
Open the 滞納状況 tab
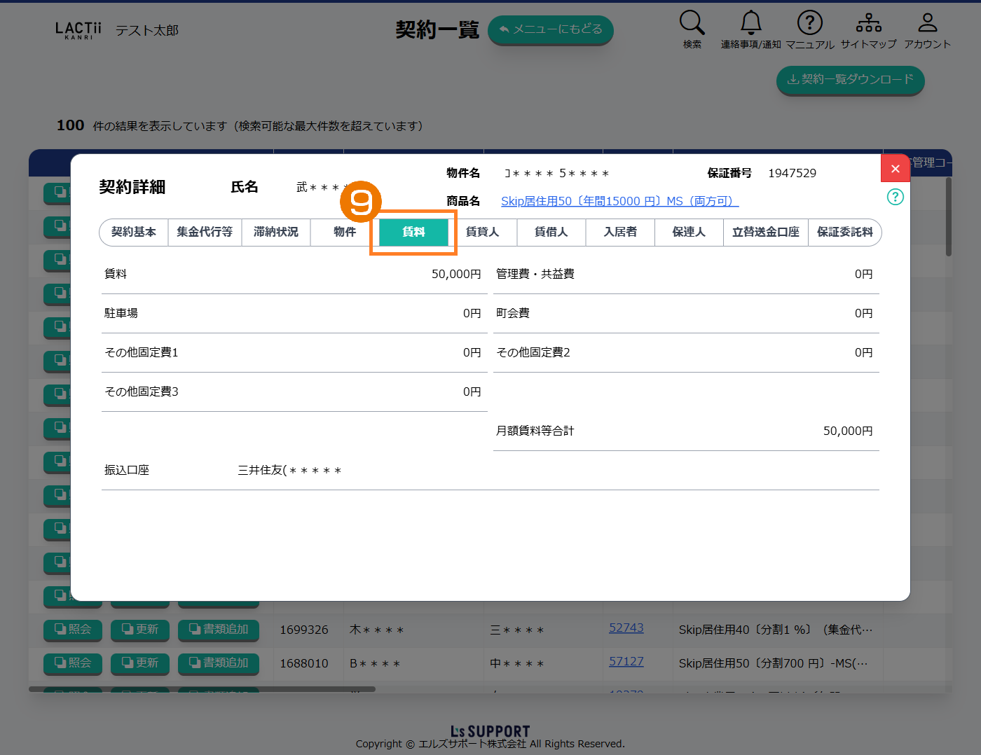[276, 232]
